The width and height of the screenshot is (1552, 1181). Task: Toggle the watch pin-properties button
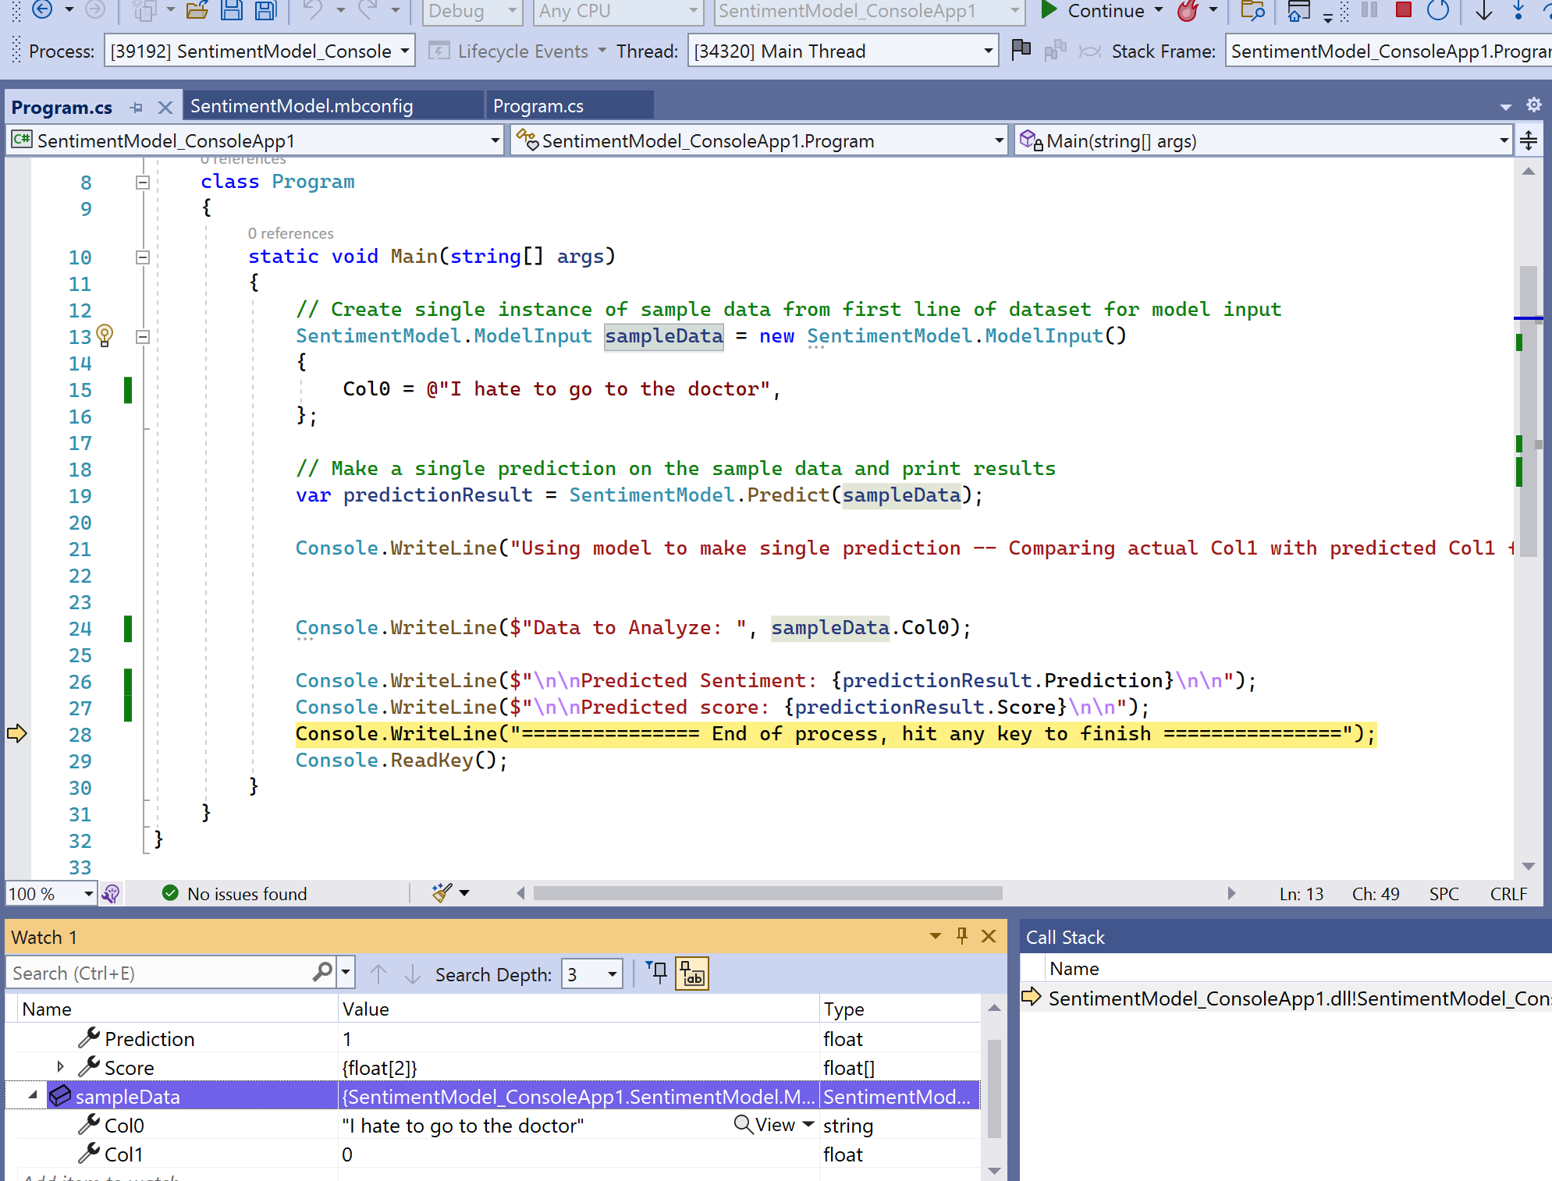click(x=657, y=974)
